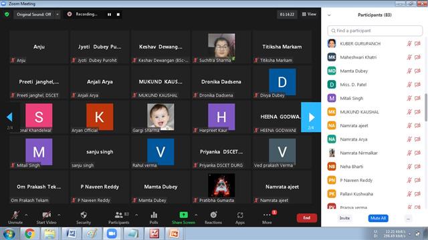
Task: Click Maheshwari Khatri video off icon
Action: point(417,57)
